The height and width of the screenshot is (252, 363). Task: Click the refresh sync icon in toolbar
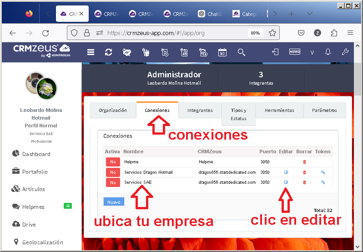[108, 52]
